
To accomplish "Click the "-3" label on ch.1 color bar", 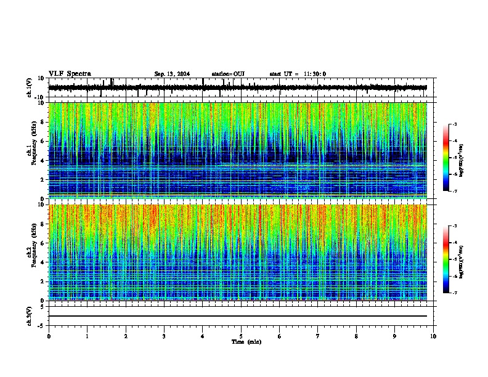I will pyautogui.click(x=454, y=124).
